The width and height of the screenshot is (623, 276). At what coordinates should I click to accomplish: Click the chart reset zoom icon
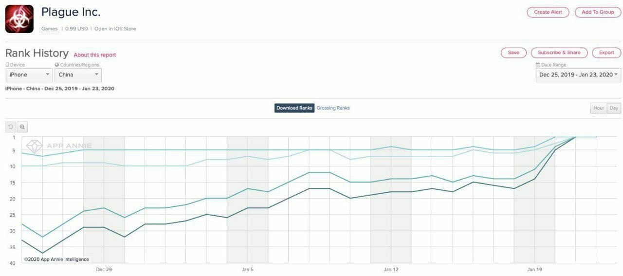(x=11, y=127)
